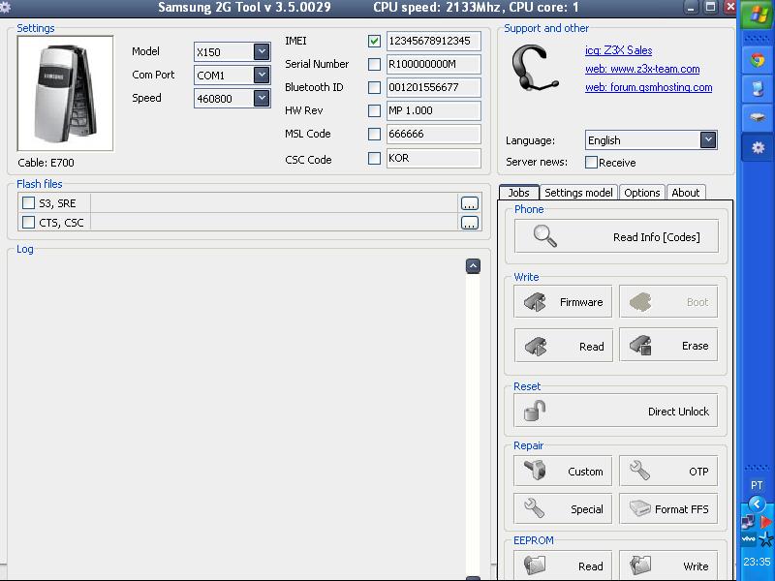Click the Bluetooth ID input field
This screenshot has height=581, width=775.
click(x=433, y=87)
